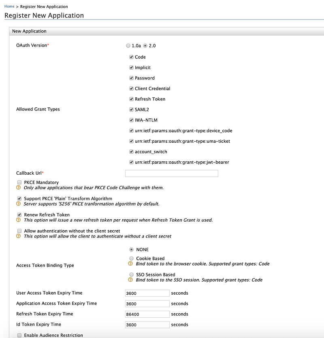Image resolution: width=324 pixels, height=338 pixels.
Task: Select NONE token binding type
Action: (x=131, y=250)
